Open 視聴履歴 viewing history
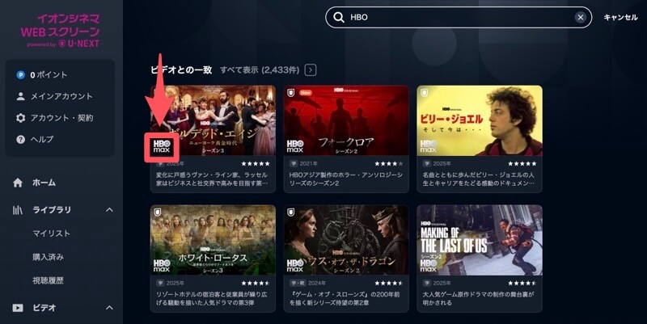 pyautogui.click(x=48, y=280)
